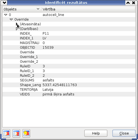The width and height of the screenshot is (138, 140).
Task: Open the window menu arrow in title bar
Action: click(4, 3)
